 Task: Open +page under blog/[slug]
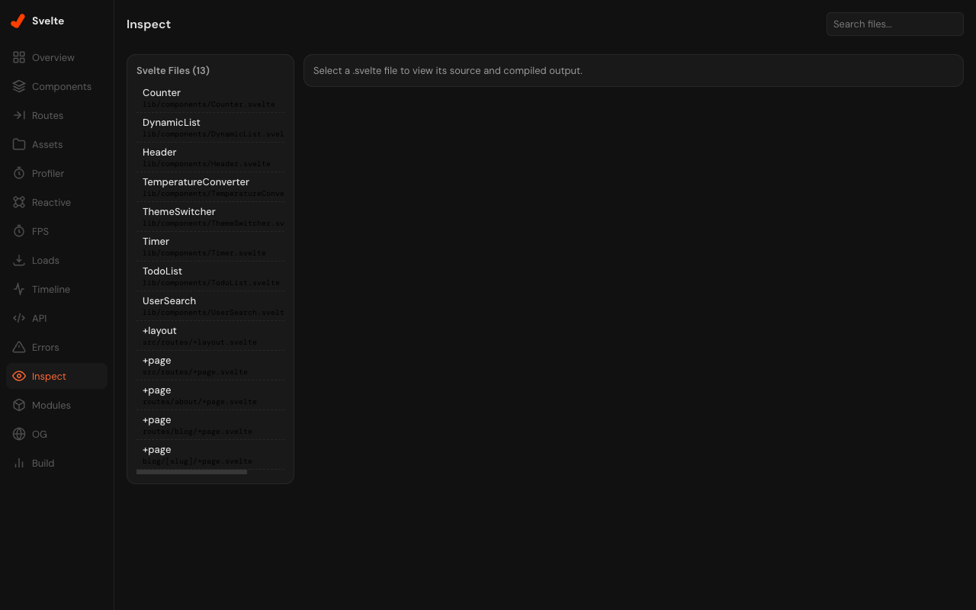tap(210, 455)
